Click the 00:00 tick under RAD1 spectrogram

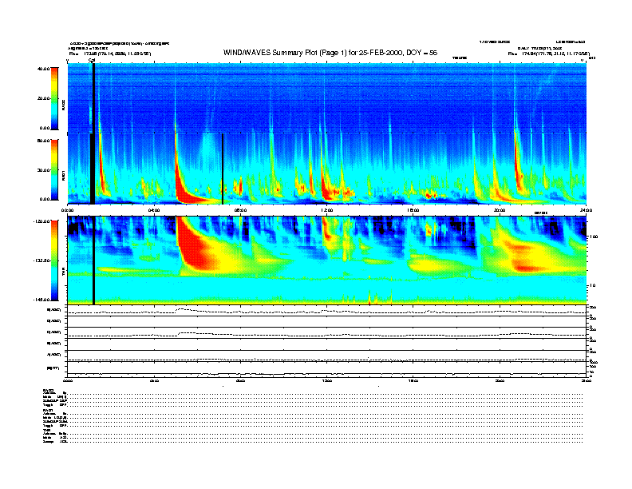point(68,210)
